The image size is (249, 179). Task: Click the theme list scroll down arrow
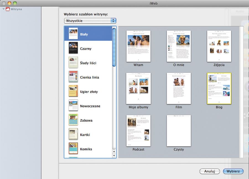click(114, 156)
